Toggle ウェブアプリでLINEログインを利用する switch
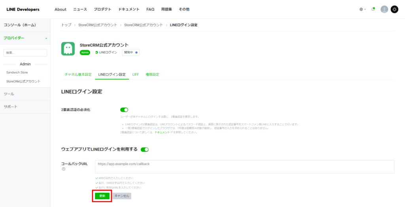The image size is (405, 207). click(x=145, y=149)
